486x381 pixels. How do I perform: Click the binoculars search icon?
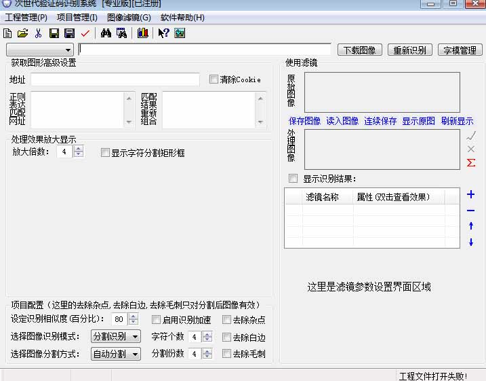click(106, 33)
